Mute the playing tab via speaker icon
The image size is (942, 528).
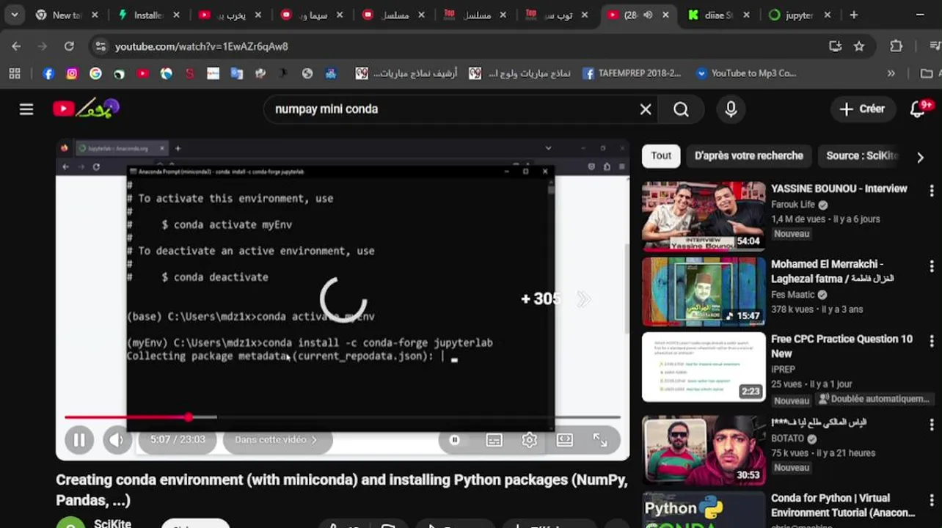click(648, 15)
